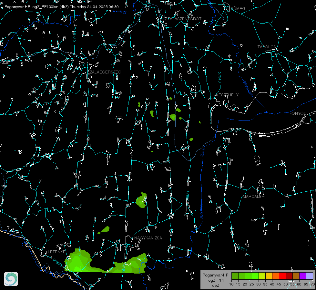The width and height of the screenshot is (316, 290).
Task: Click road number 07343 label
Action: [x=220, y=77]
